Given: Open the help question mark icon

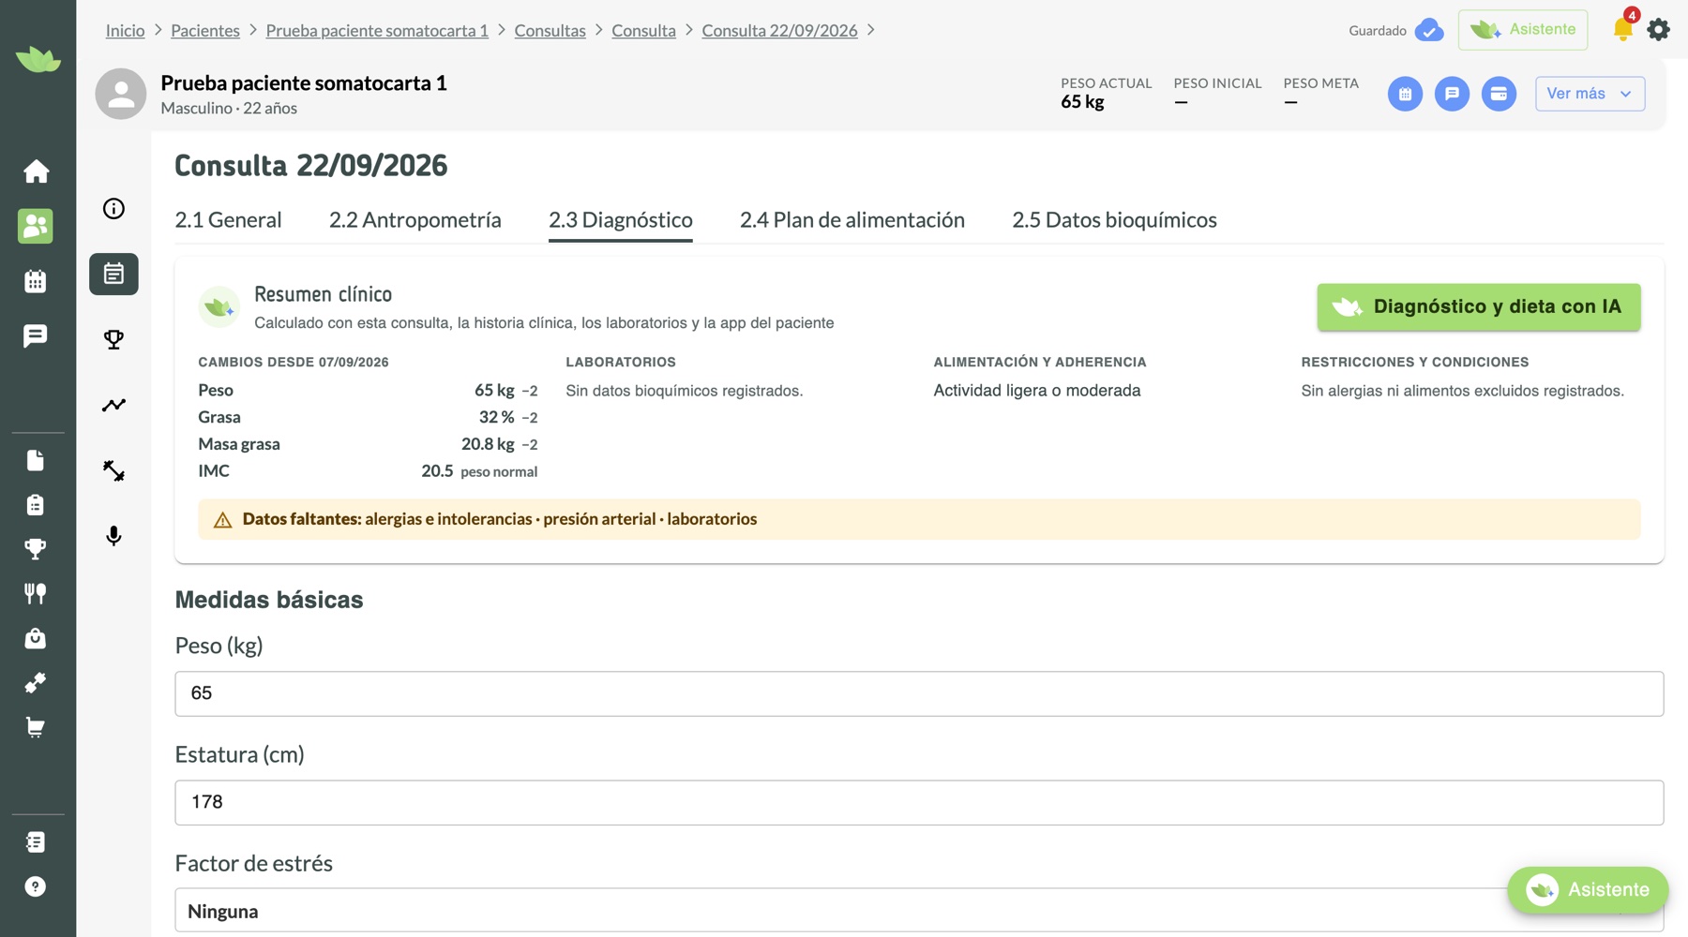Looking at the screenshot, I should [36, 886].
